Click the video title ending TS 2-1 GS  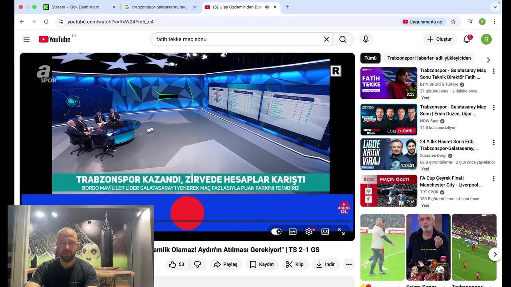coord(236,250)
